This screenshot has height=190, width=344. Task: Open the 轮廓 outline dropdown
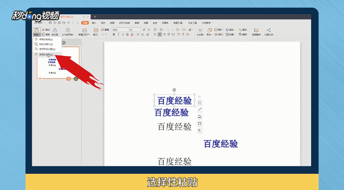(230, 35)
